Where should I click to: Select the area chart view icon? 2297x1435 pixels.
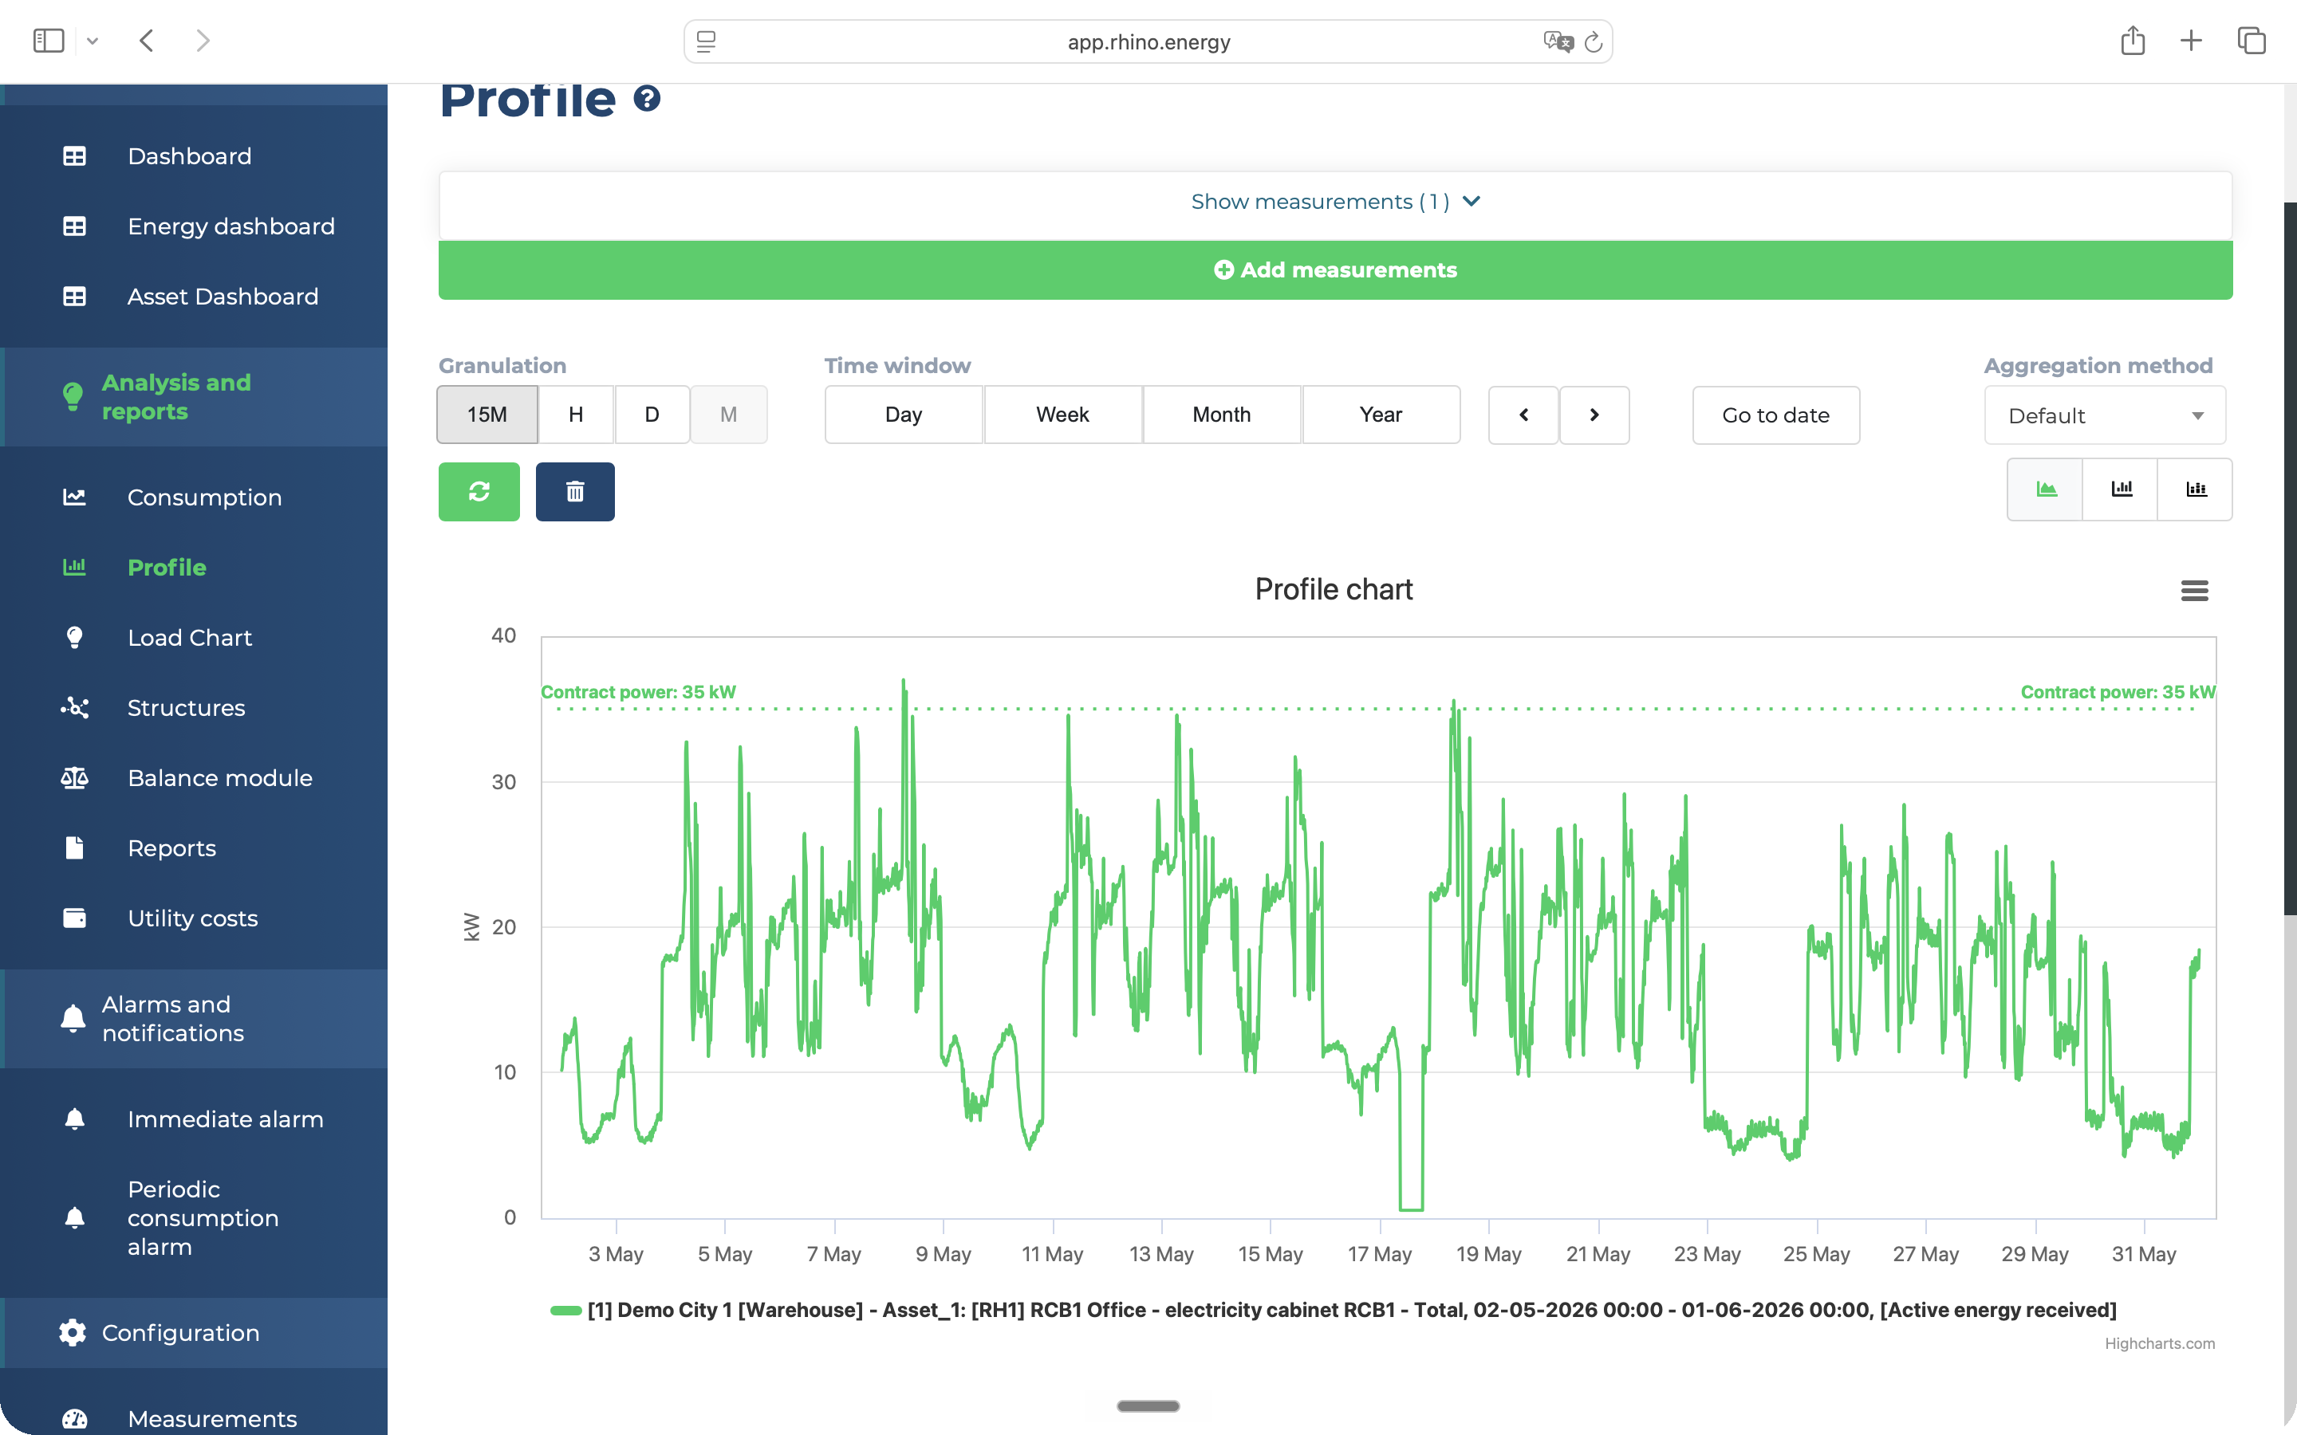click(x=2046, y=489)
